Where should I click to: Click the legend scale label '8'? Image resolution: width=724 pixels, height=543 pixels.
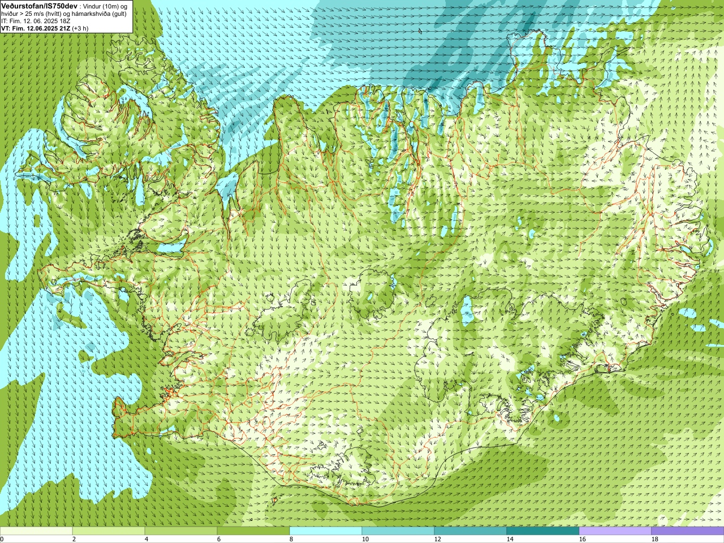pos(291,539)
